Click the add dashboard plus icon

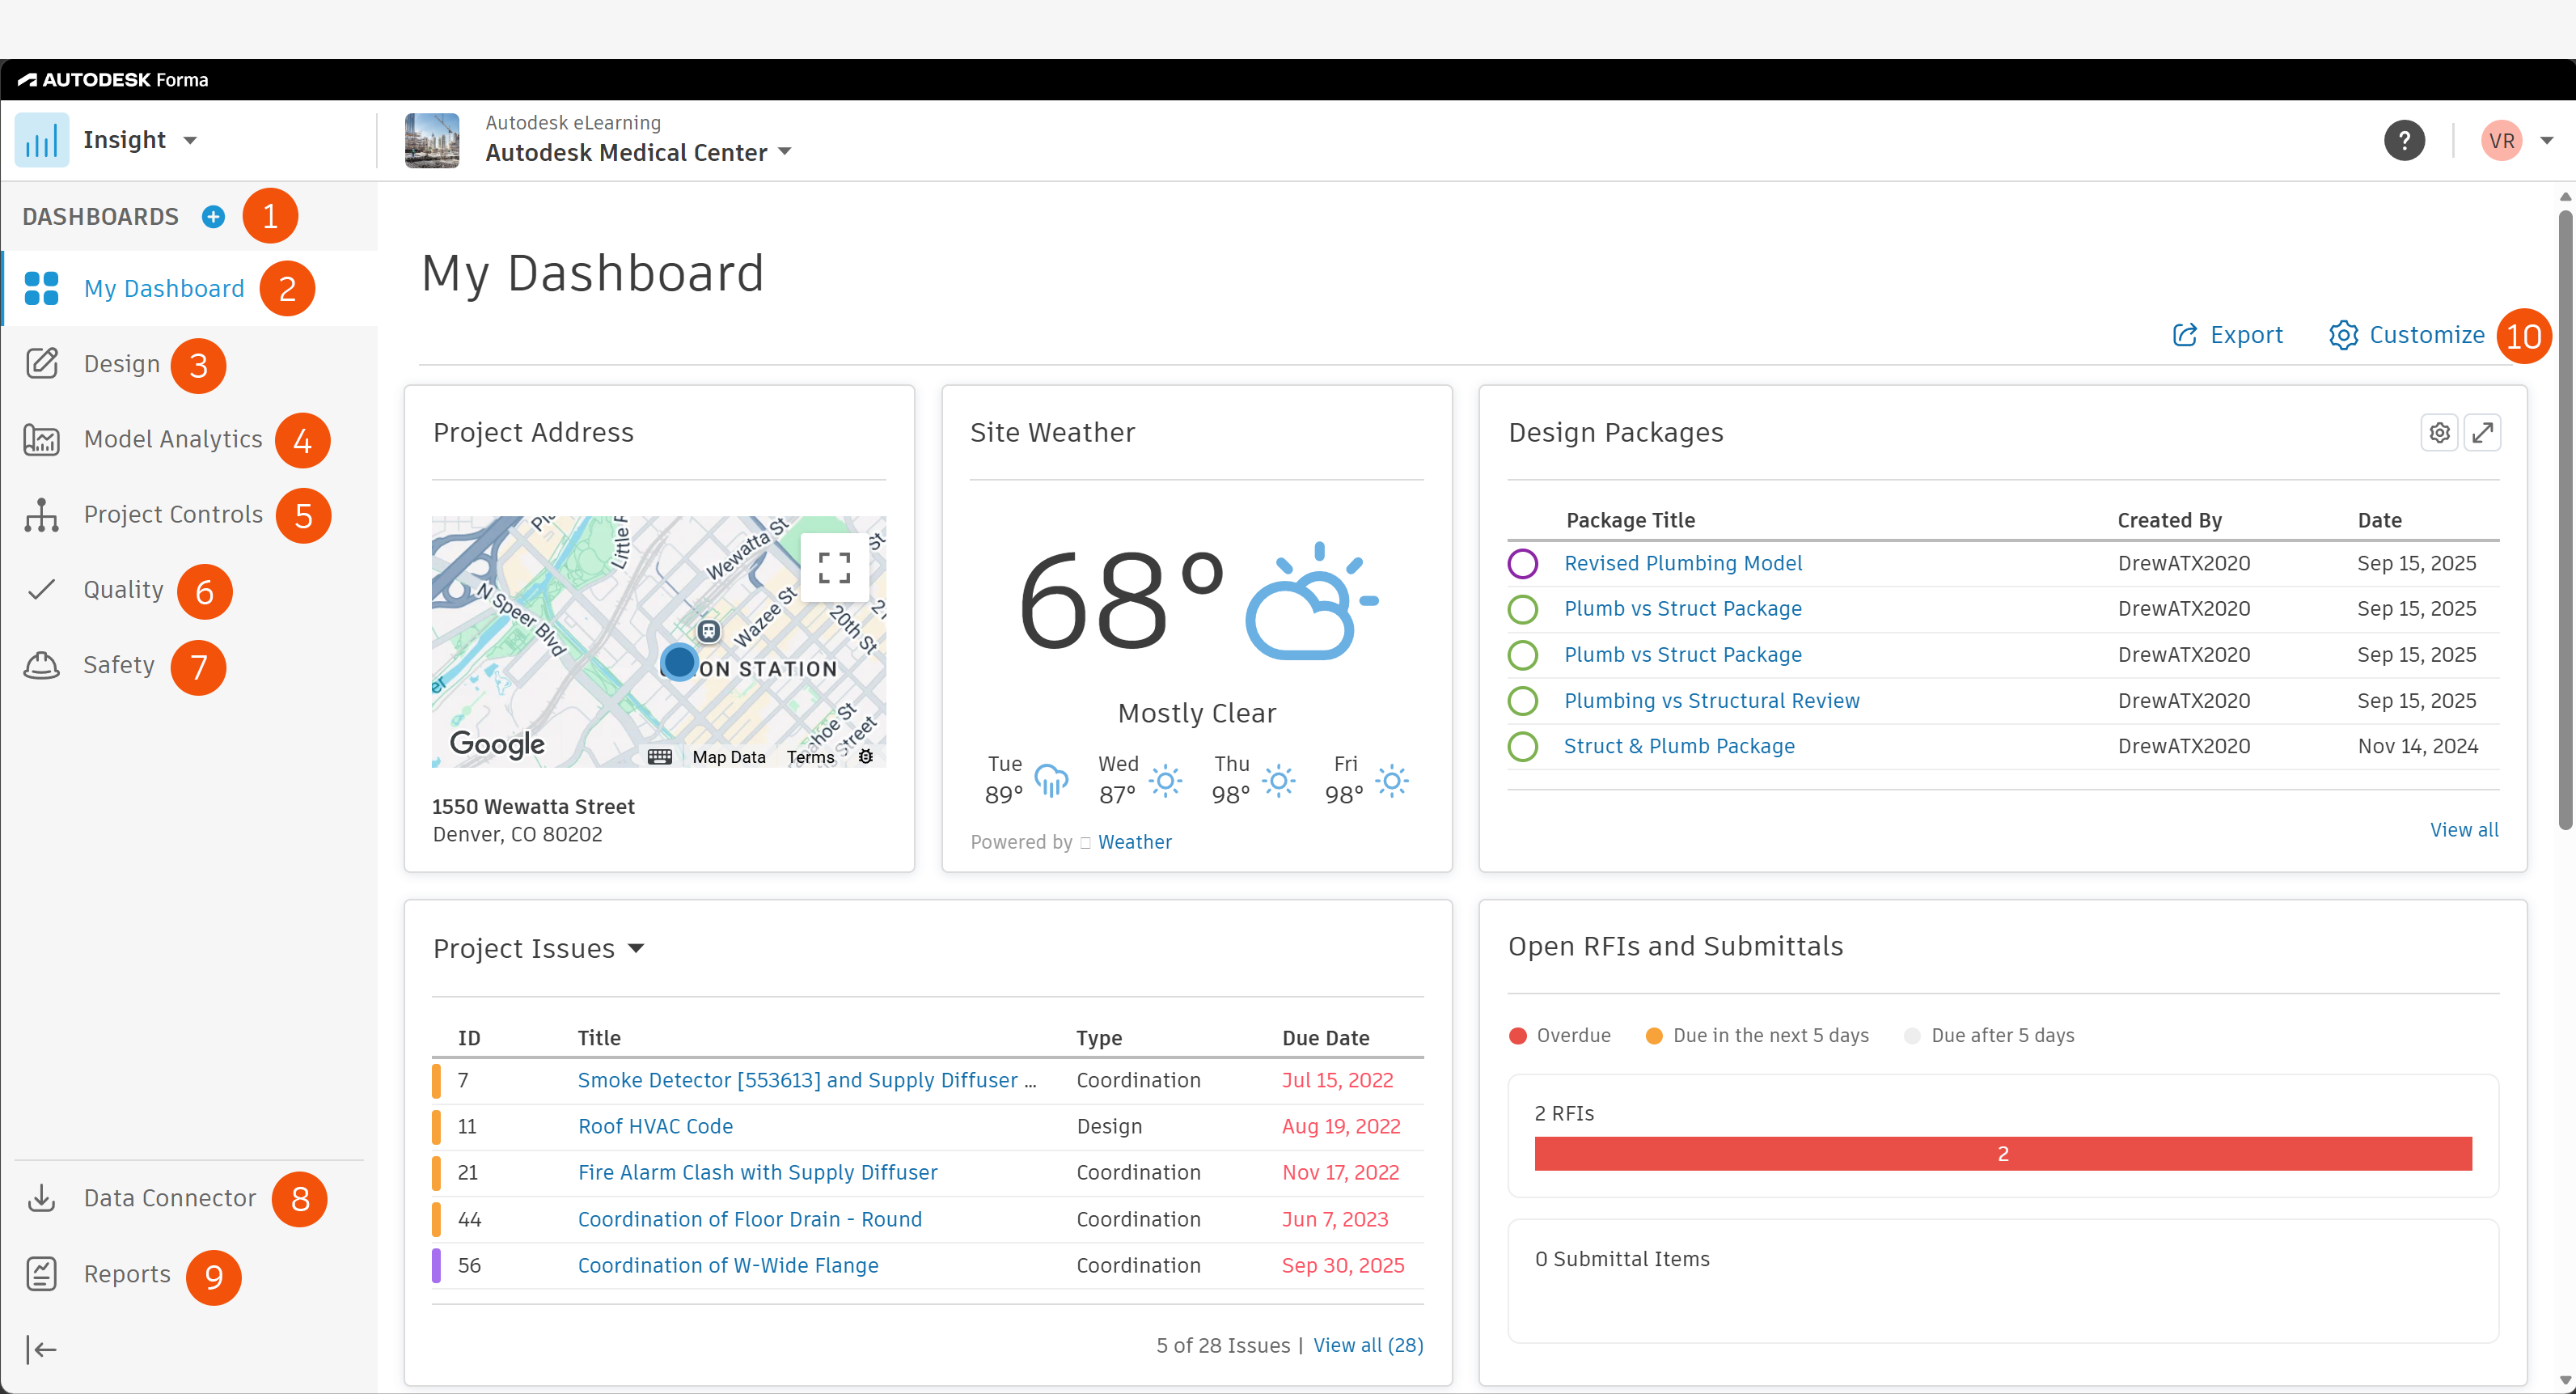[x=213, y=216]
